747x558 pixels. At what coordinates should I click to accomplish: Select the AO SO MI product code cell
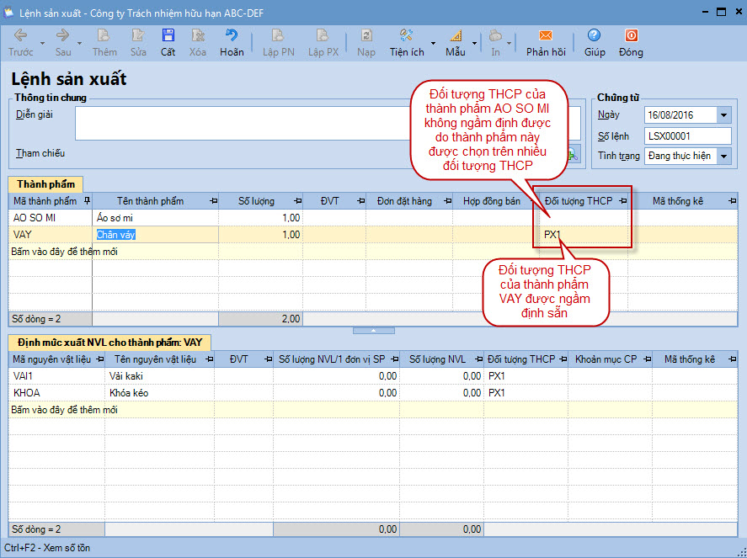(51, 218)
